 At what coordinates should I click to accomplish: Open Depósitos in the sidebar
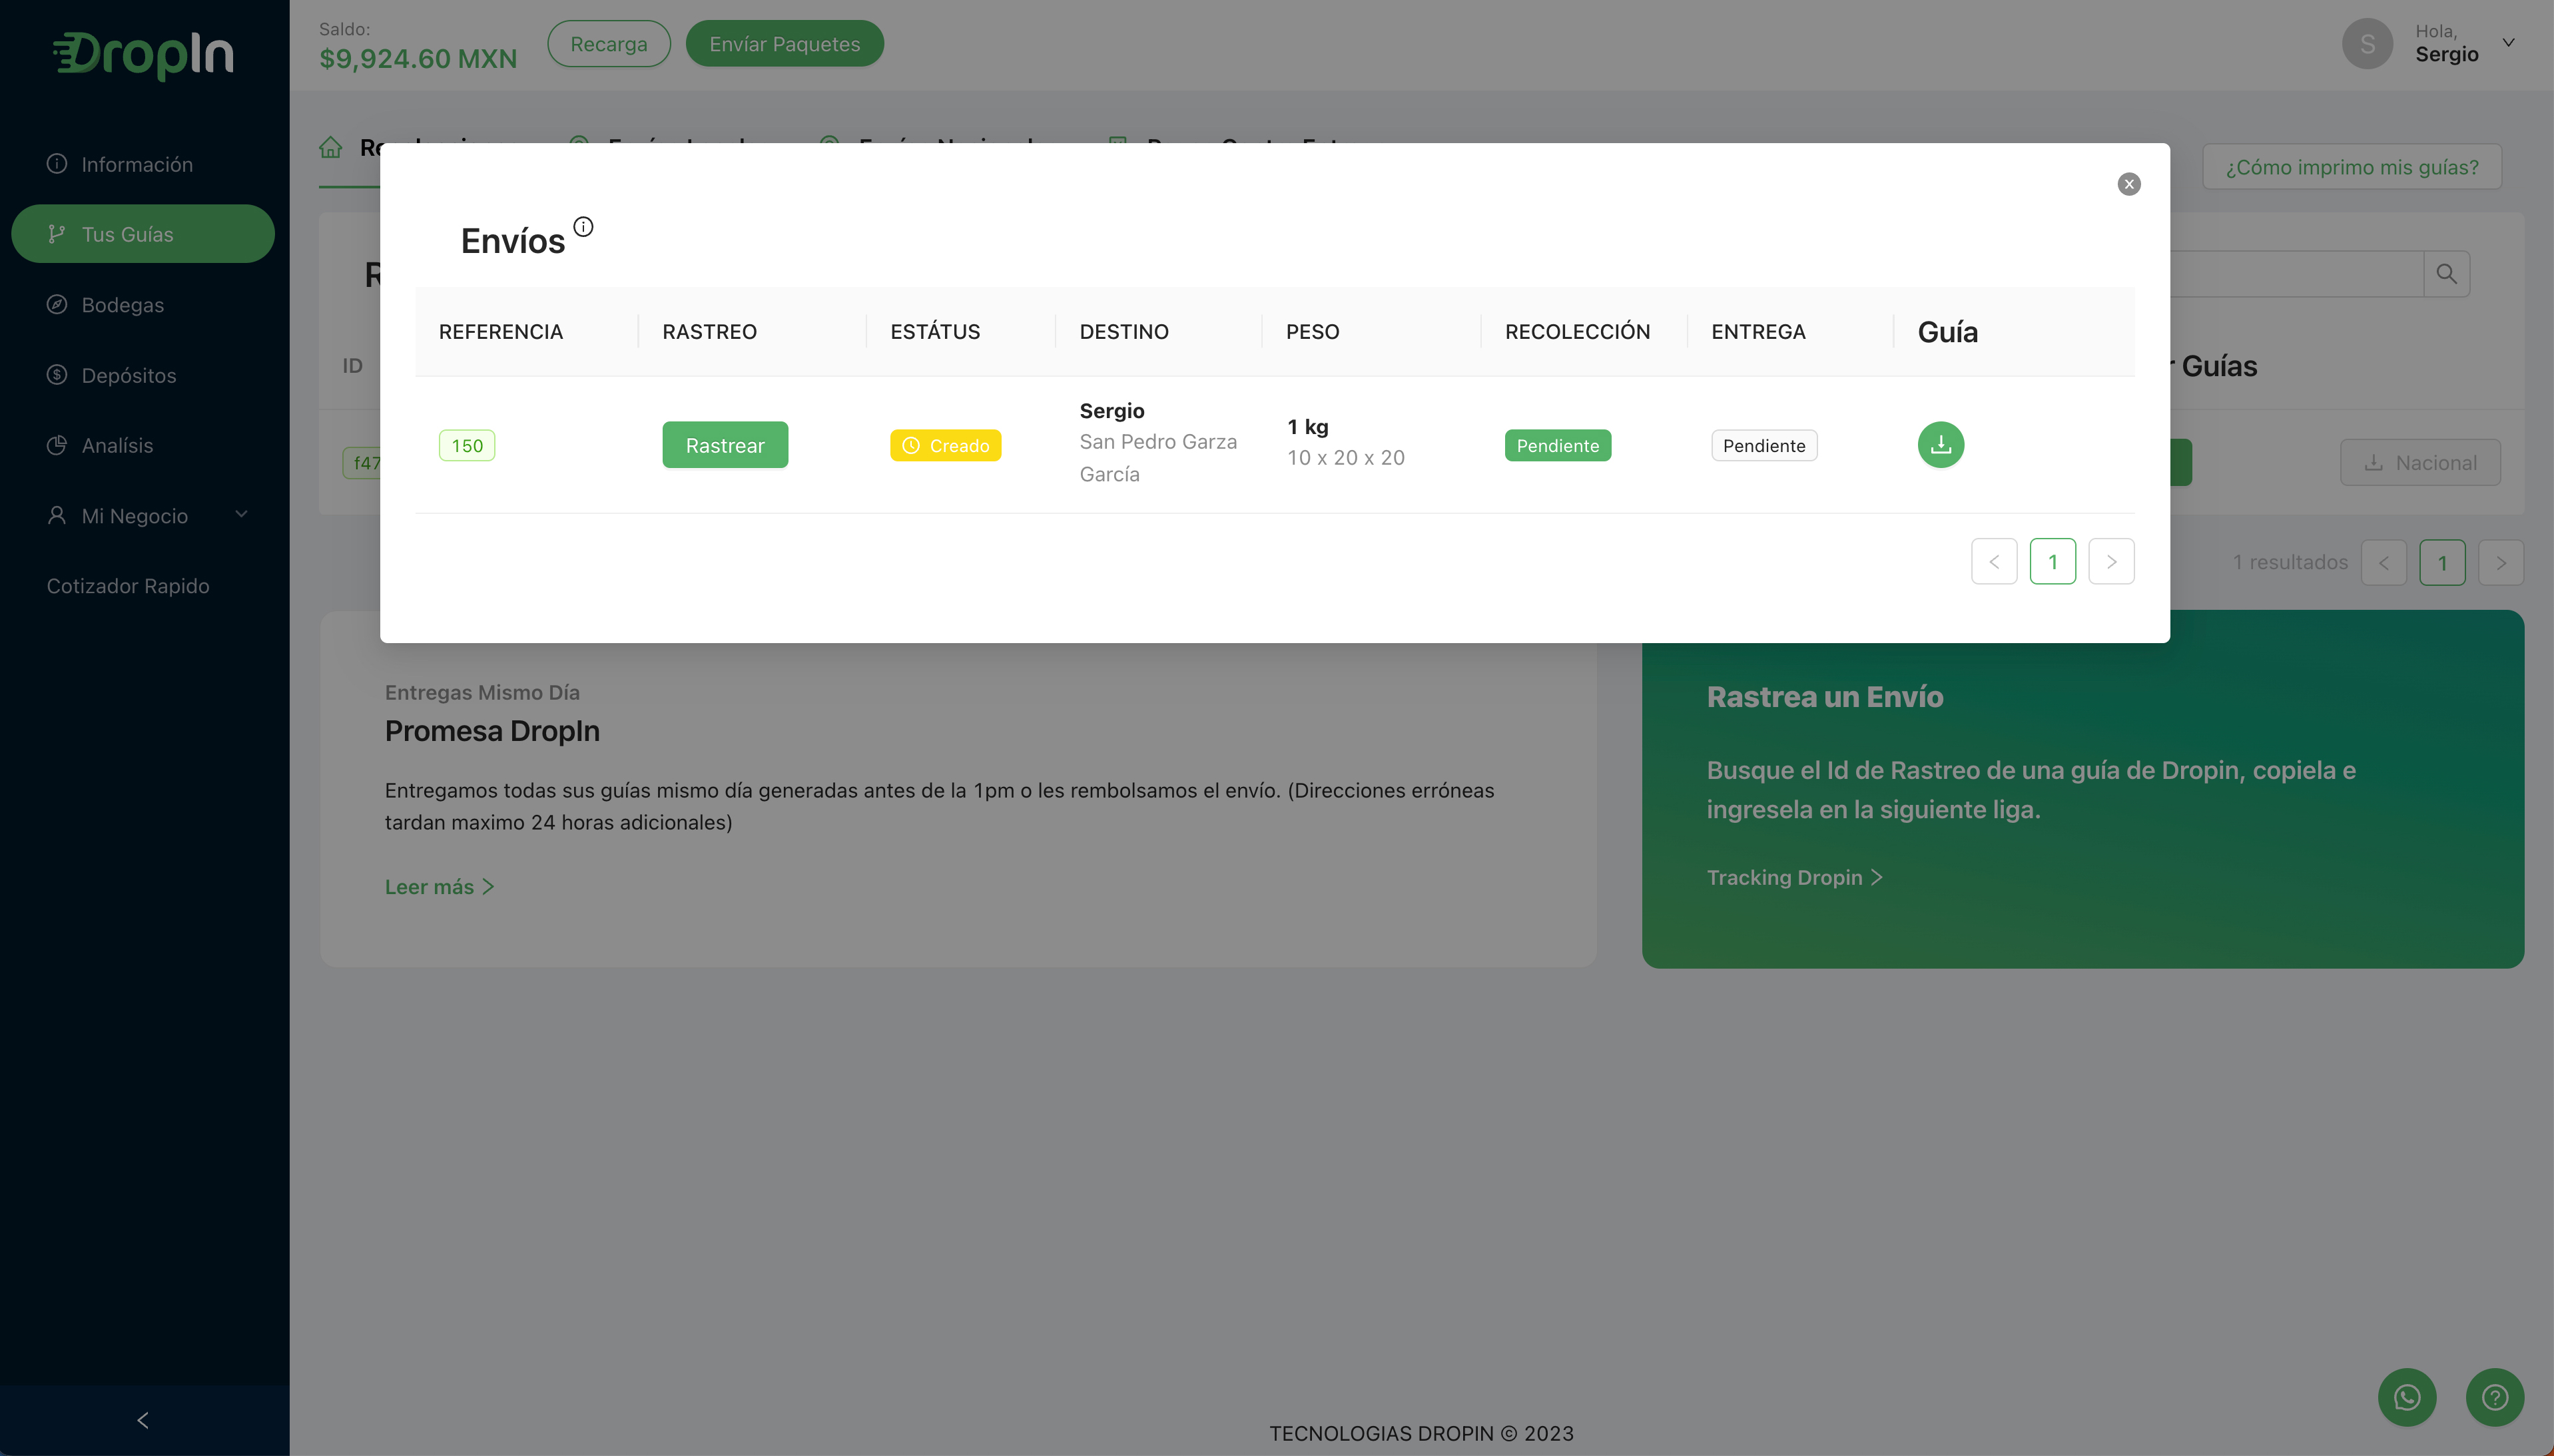(128, 375)
